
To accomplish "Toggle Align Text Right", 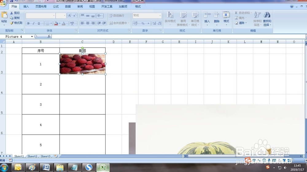I will tap(93, 23).
